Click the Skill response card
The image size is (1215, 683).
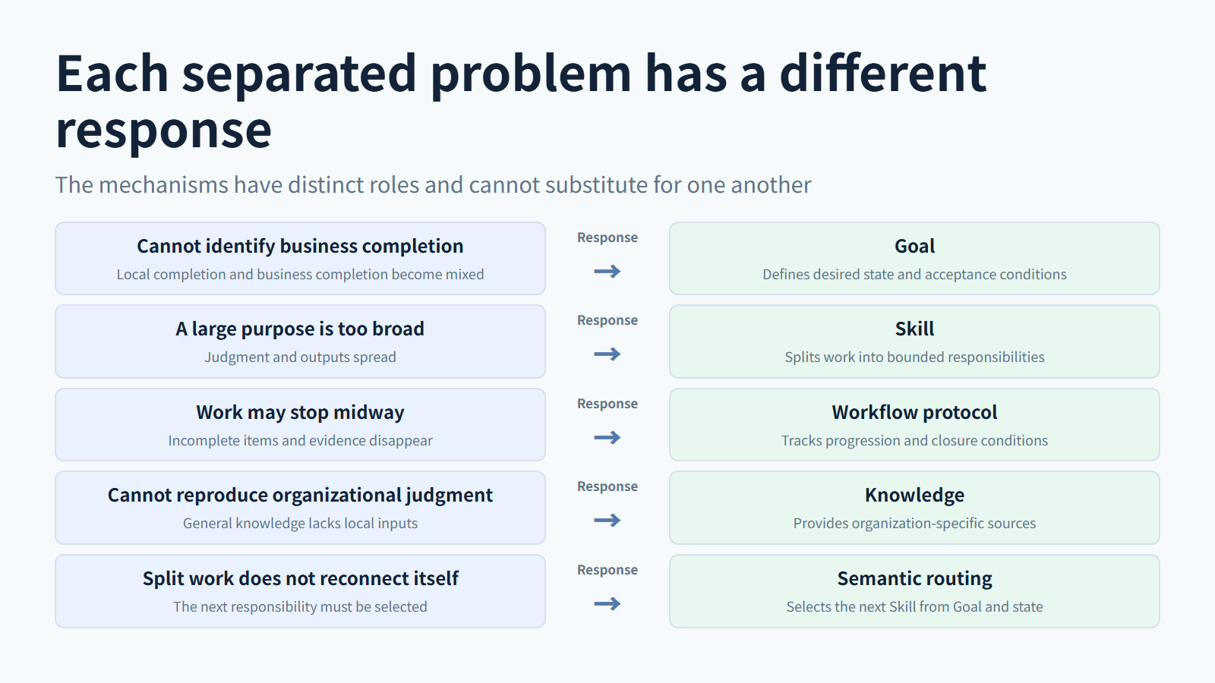point(914,341)
